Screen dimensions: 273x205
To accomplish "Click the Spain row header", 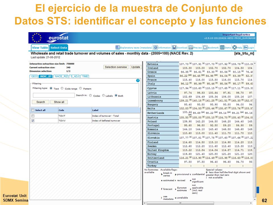I will pos(163,76).
